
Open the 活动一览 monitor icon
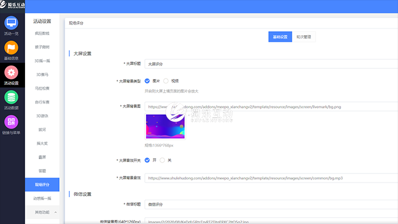tap(11, 23)
